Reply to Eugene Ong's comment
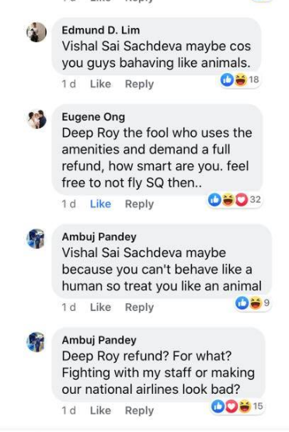This screenshot has height=432, width=289. (x=139, y=204)
